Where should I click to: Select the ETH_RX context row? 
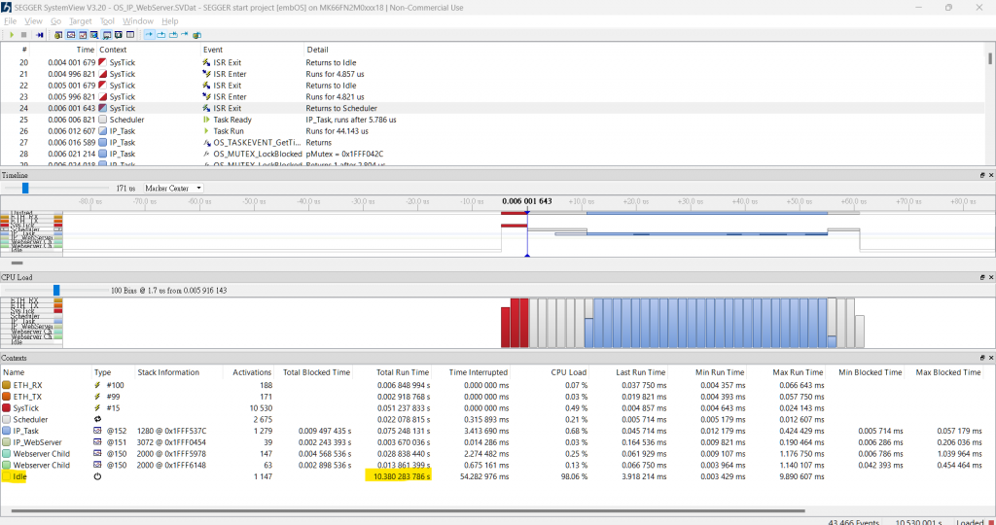(492, 385)
